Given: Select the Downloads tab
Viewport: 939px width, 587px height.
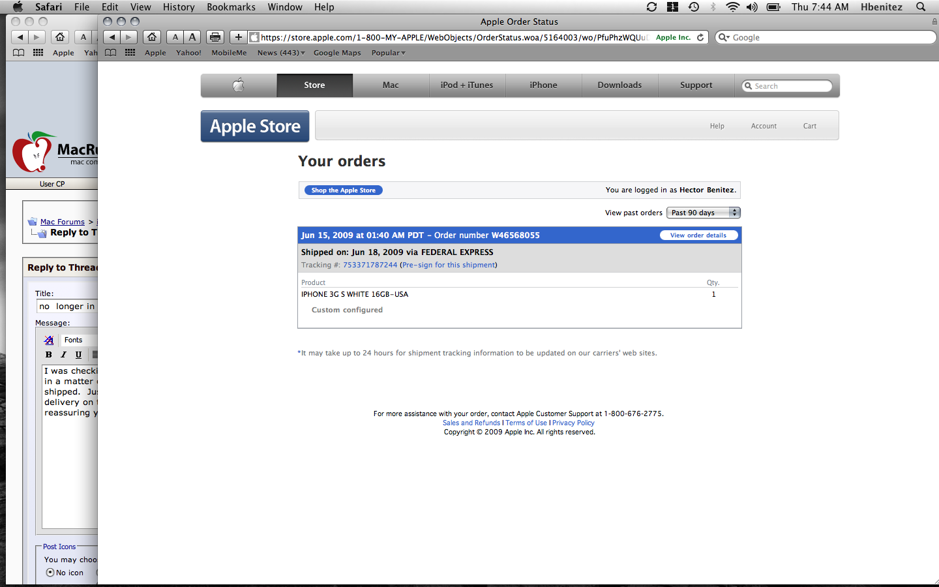Looking at the screenshot, I should click(x=619, y=85).
